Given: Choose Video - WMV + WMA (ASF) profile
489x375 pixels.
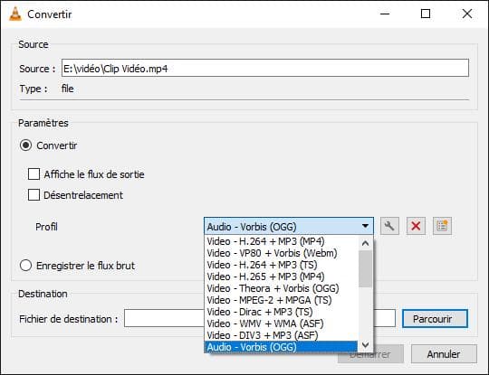Looking at the screenshot, I should point(281,324).
